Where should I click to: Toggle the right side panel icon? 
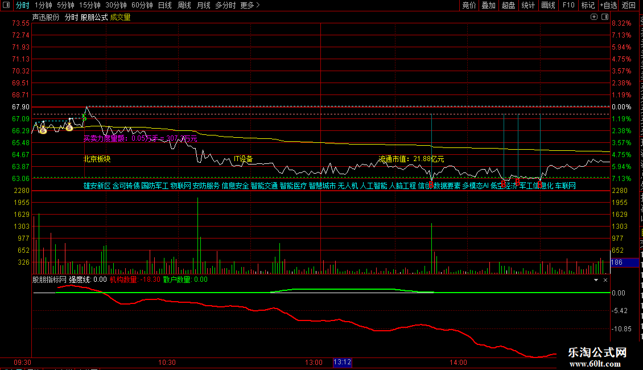[605, 17]
